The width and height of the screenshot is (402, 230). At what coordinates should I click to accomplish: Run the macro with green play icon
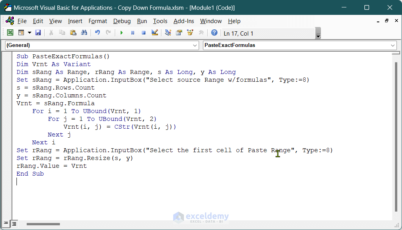click(121, 33)
